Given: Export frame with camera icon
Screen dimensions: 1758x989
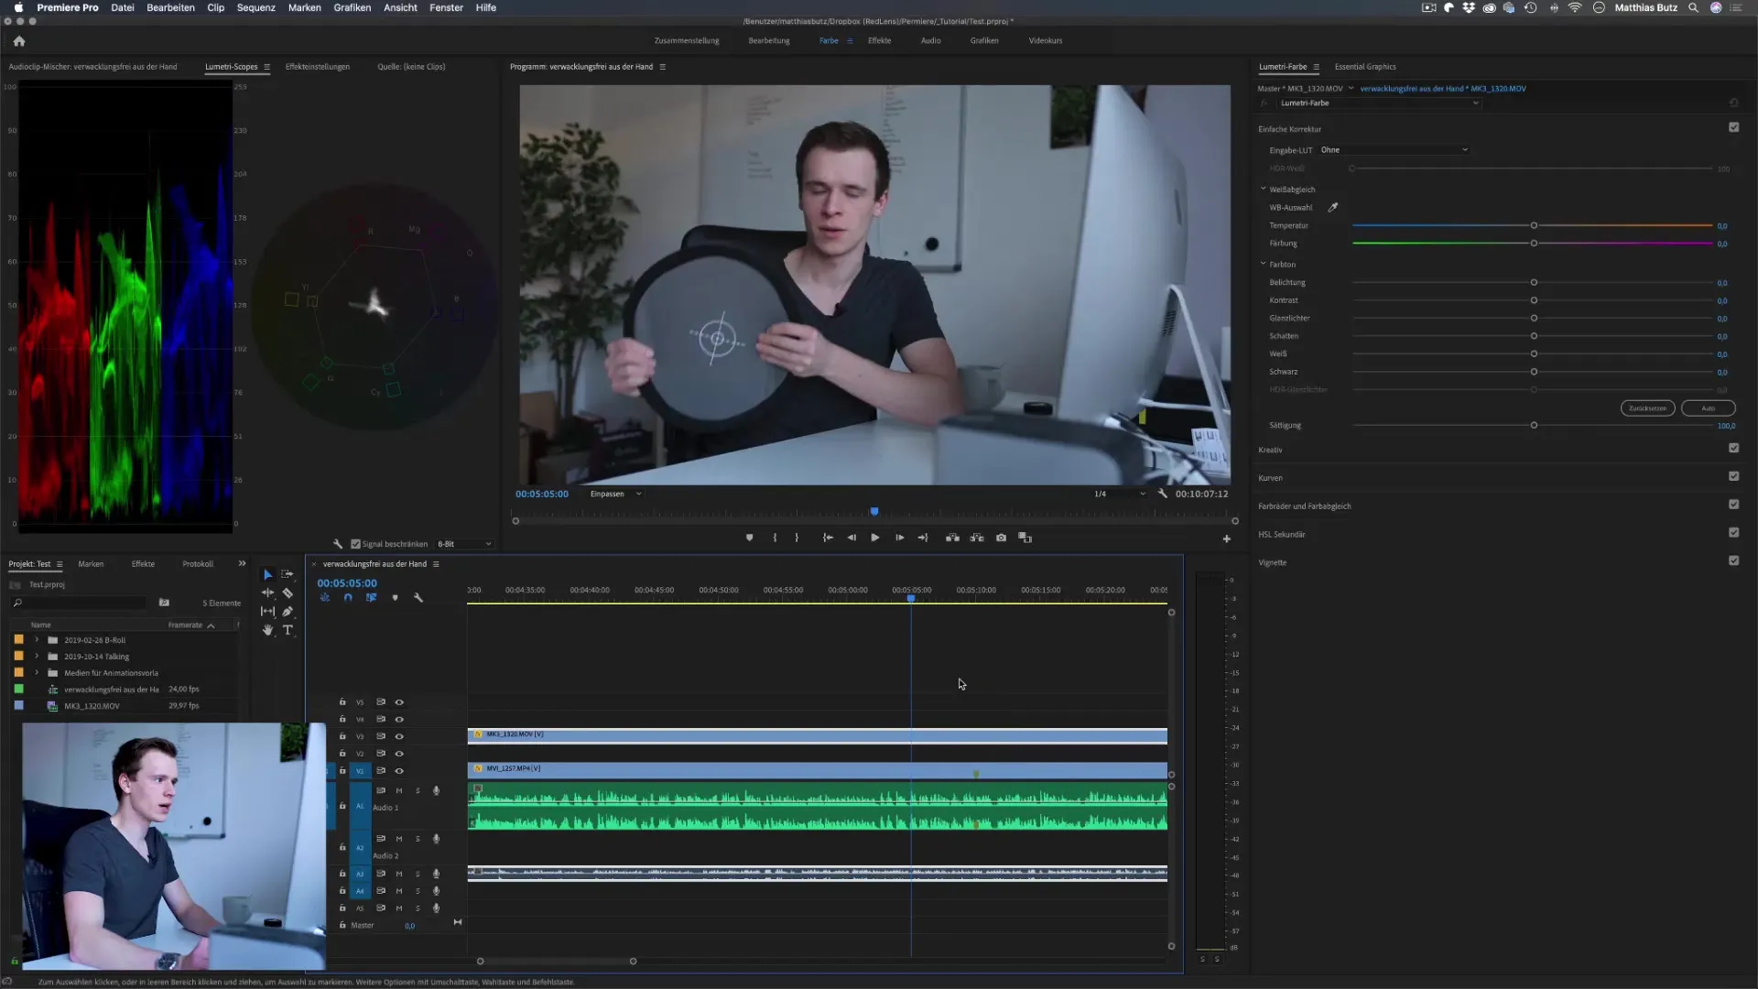Looking at the screenshot, I should (1001, 538).
